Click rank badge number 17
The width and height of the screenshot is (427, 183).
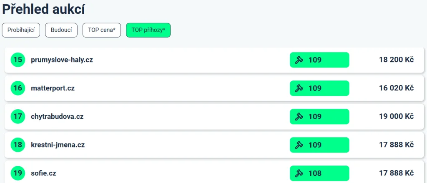18,116
